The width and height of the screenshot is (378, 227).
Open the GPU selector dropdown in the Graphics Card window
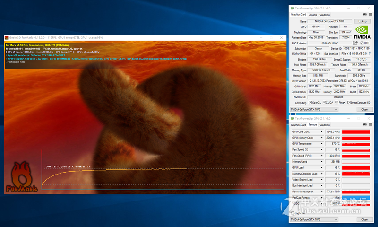[x=314, y=109]
